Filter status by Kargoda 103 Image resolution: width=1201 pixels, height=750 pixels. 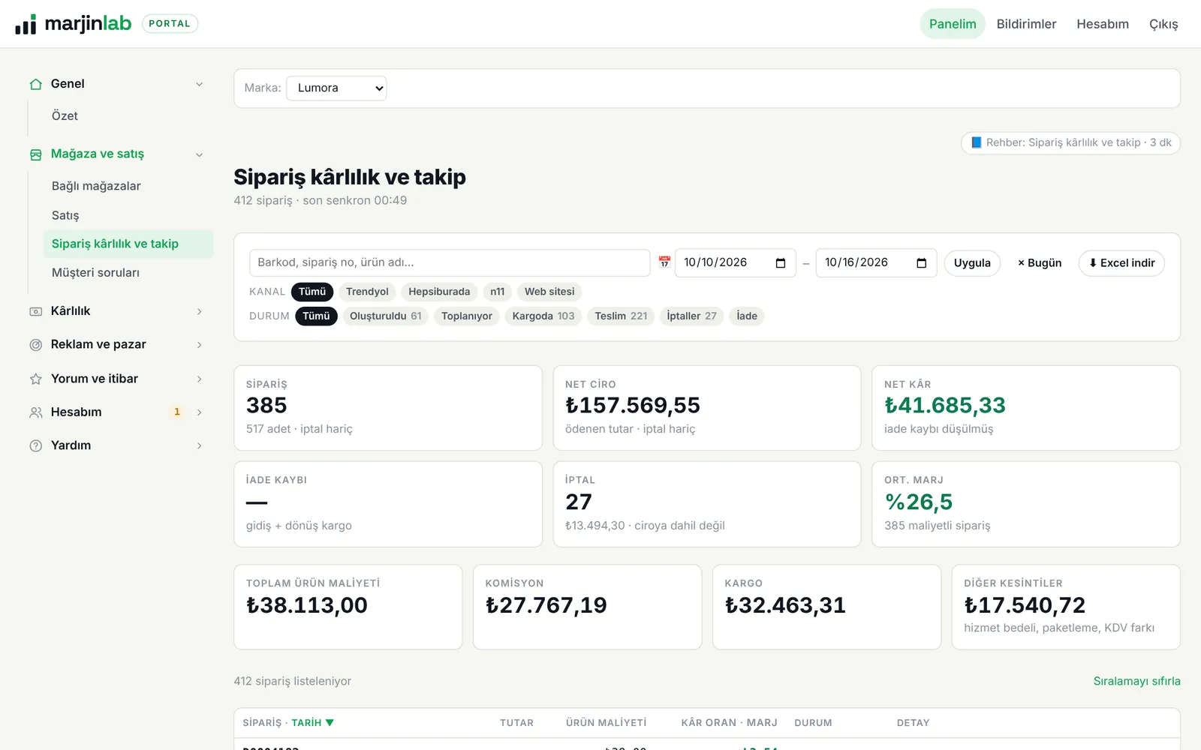click(543, 316)
